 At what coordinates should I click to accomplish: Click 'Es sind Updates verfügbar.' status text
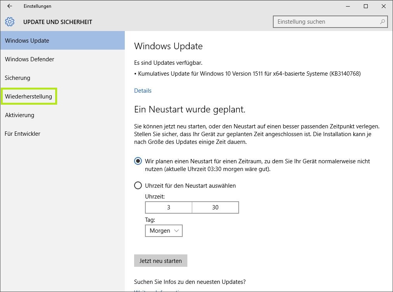coord(168,63)
